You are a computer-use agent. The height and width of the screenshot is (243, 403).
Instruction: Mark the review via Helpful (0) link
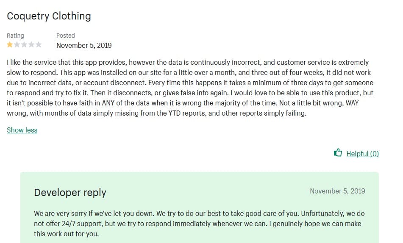click(x=362, y=154)
